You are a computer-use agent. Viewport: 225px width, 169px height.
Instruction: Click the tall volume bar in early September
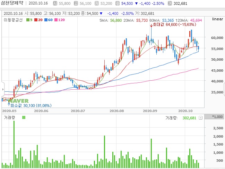[x=151, y=153]
